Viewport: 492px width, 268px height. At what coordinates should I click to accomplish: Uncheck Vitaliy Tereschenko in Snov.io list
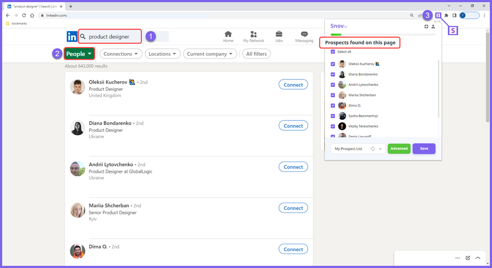[x=333, y=126]
